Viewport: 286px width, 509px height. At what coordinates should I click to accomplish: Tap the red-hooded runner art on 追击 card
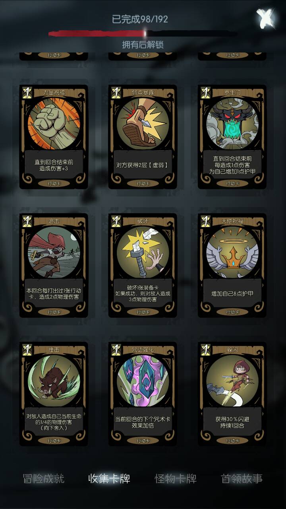[x=54, y=252]
